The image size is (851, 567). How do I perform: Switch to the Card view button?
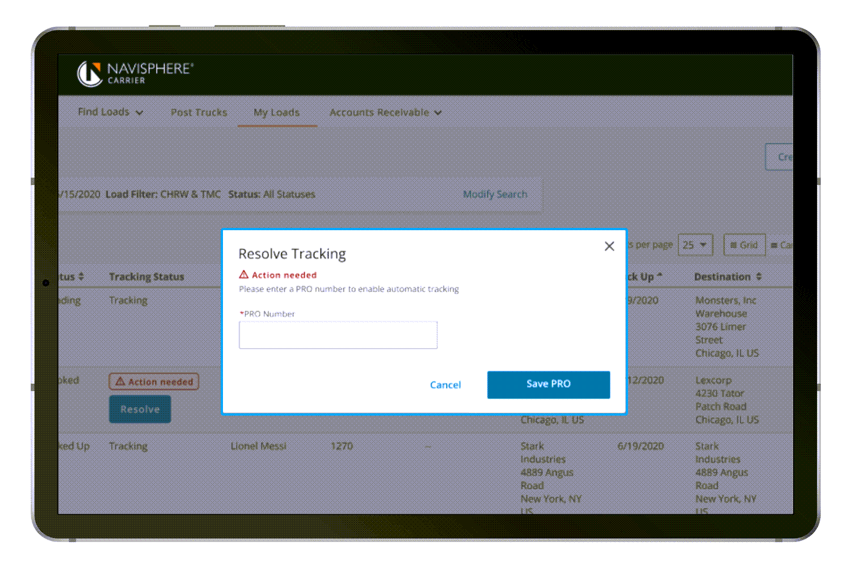coord(782,245)
